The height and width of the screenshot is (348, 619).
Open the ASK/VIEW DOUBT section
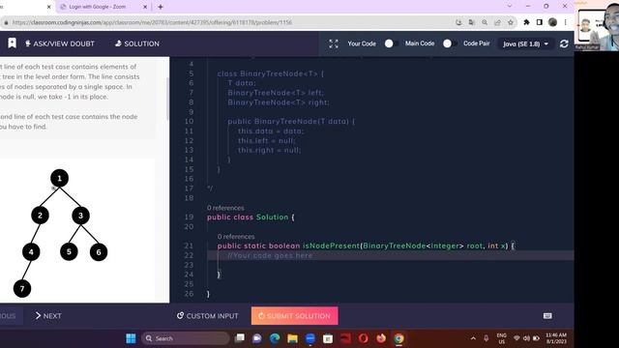[60, 43]
